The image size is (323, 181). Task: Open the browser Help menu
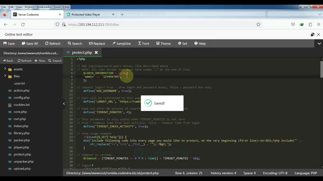(x=66, y=7)
